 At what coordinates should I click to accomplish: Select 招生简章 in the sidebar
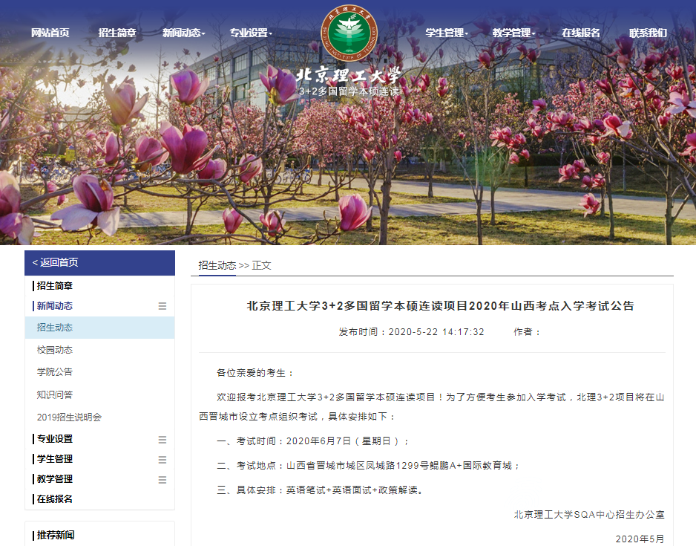(x=55, y=286)
